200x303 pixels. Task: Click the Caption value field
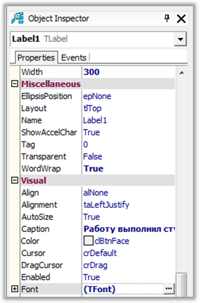pyautogui.click(x=128, y=229)
